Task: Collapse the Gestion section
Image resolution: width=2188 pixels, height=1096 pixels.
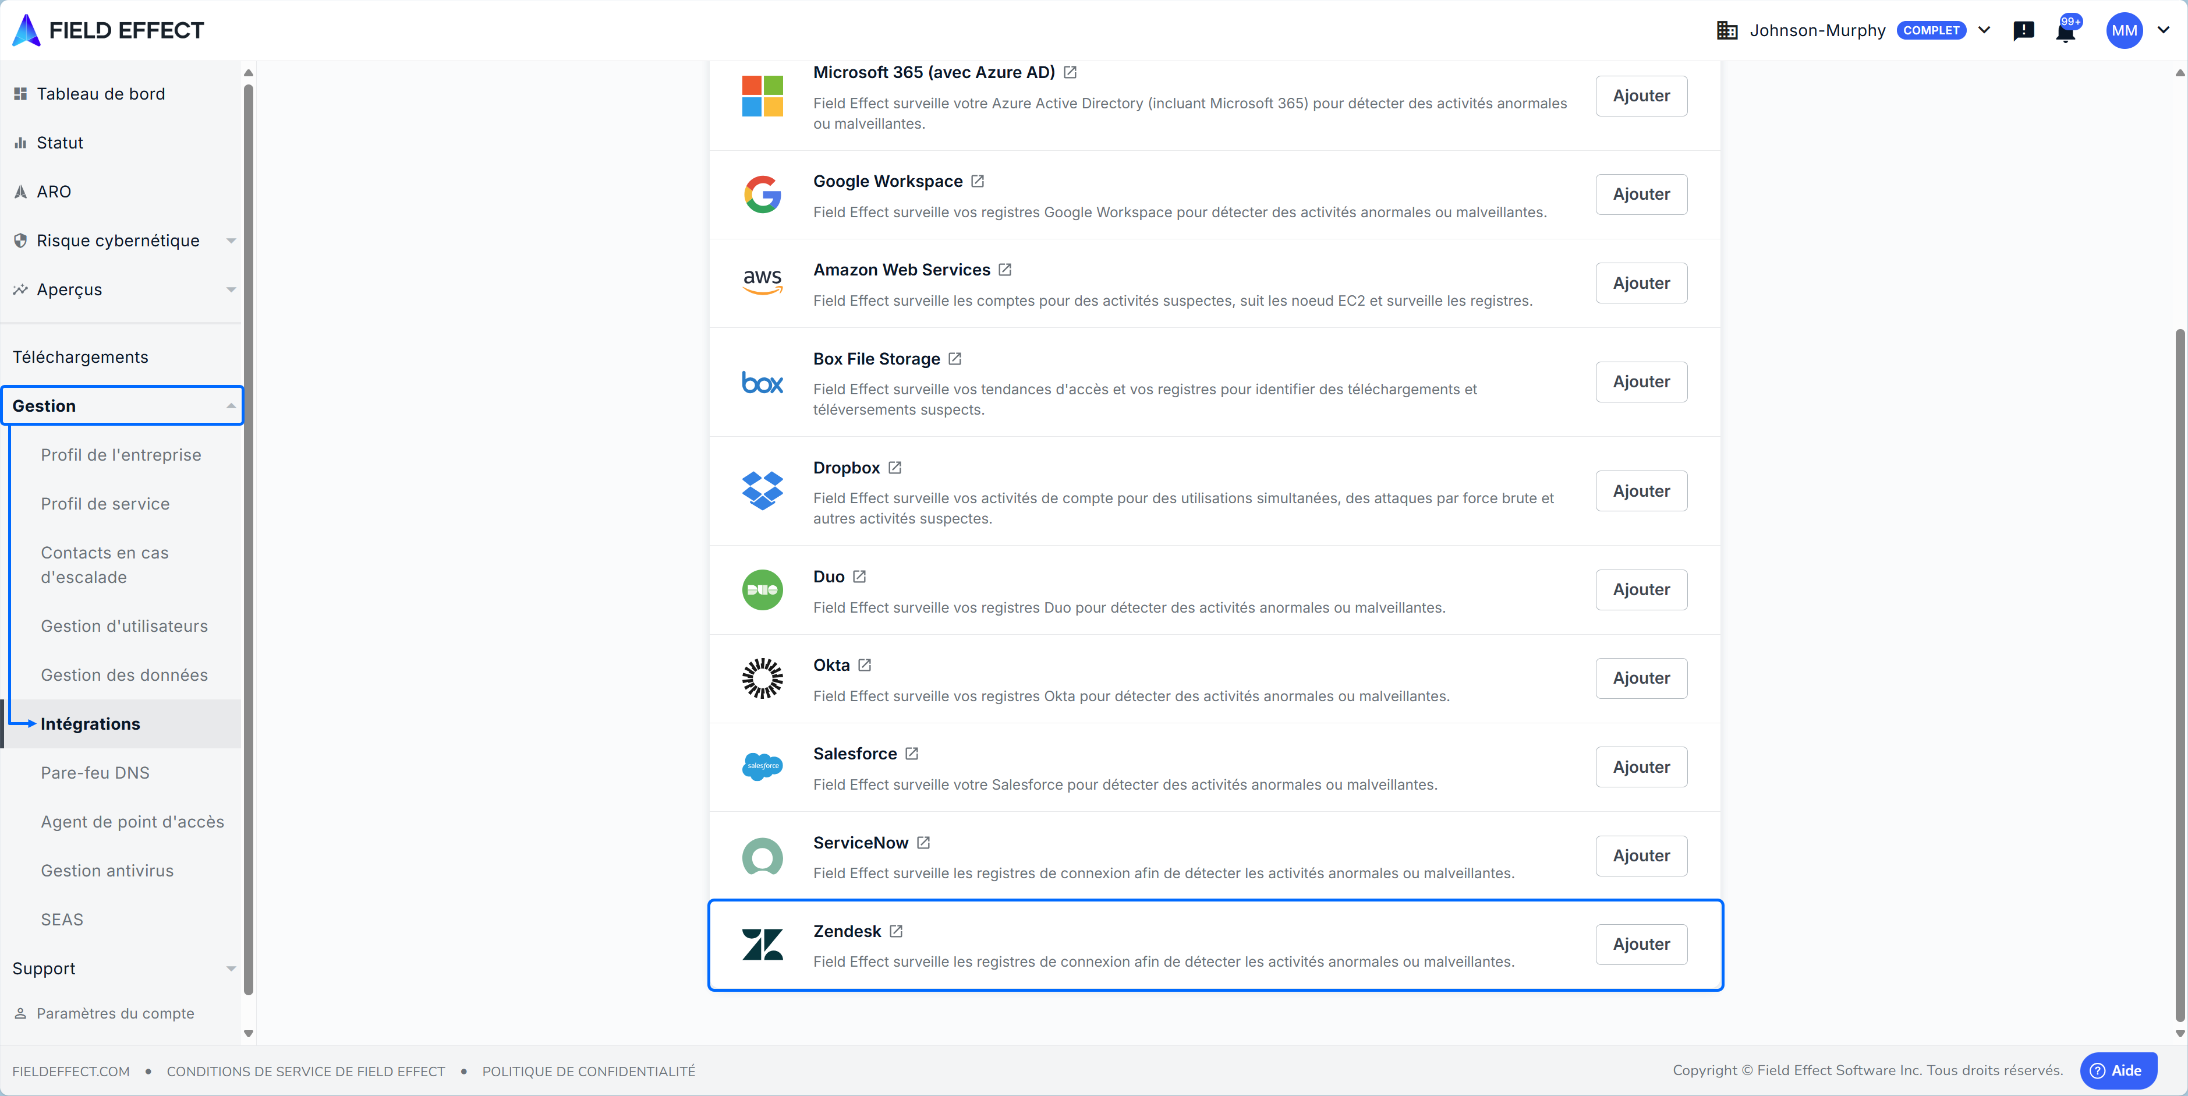Action: tap(123, 406)
